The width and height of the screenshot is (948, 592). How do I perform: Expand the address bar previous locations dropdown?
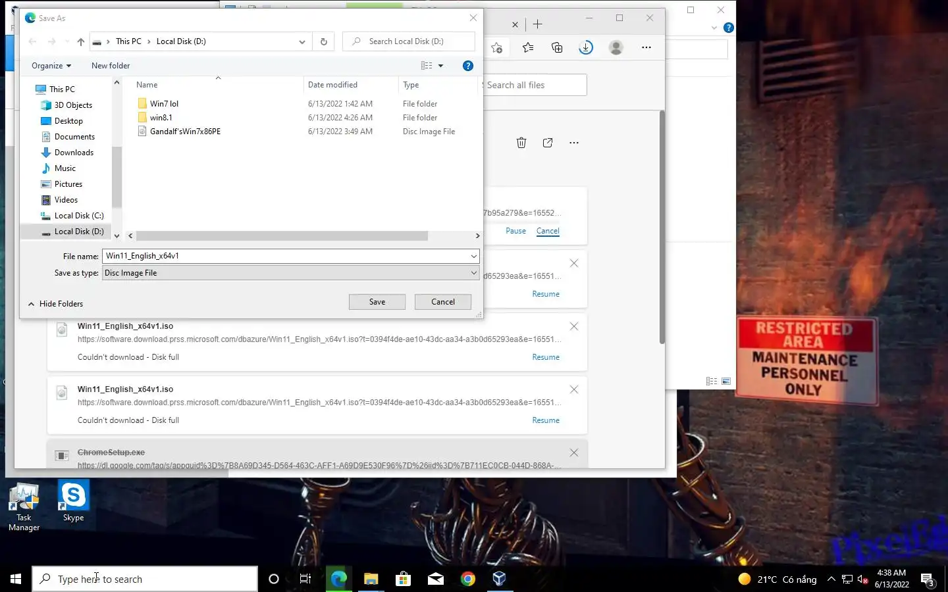click(302, 41)
